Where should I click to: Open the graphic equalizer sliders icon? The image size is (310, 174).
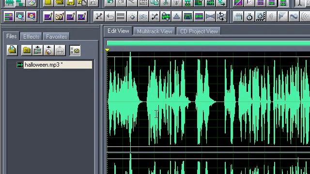238,16
